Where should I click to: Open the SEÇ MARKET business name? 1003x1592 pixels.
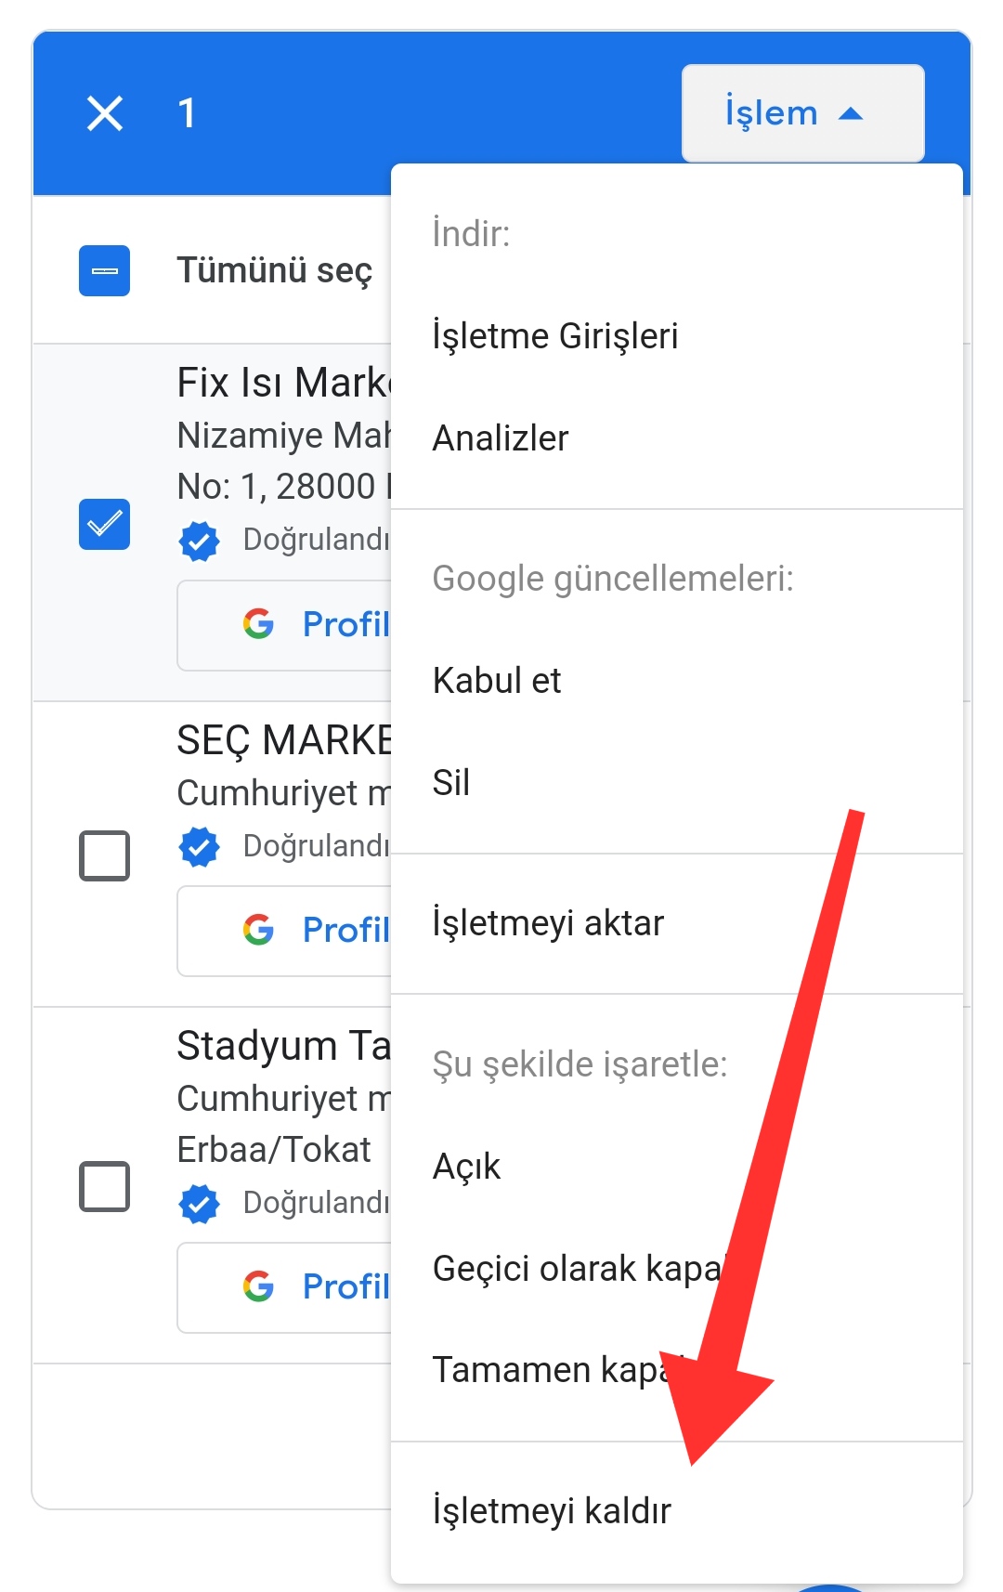click(284, 740)
